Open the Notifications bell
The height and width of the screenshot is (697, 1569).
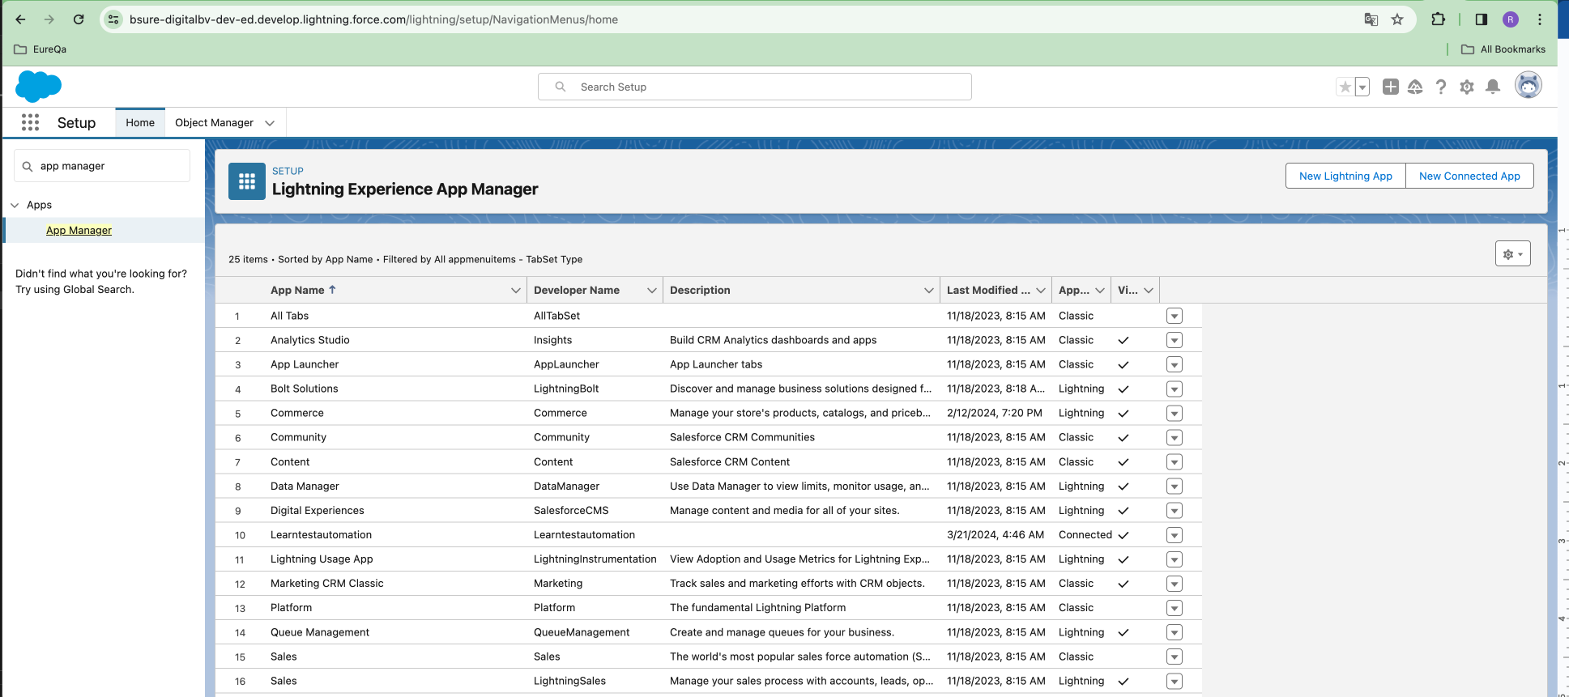(x=1493, y=87)
